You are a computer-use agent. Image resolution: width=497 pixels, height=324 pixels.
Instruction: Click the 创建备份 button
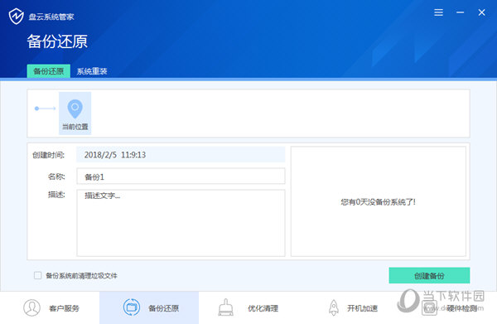[429, 275]
